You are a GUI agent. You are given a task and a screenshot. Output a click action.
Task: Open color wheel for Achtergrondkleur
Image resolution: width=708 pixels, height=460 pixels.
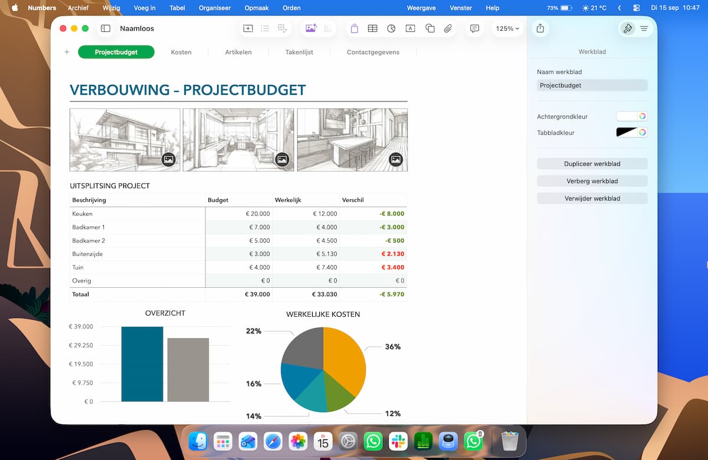643,116
